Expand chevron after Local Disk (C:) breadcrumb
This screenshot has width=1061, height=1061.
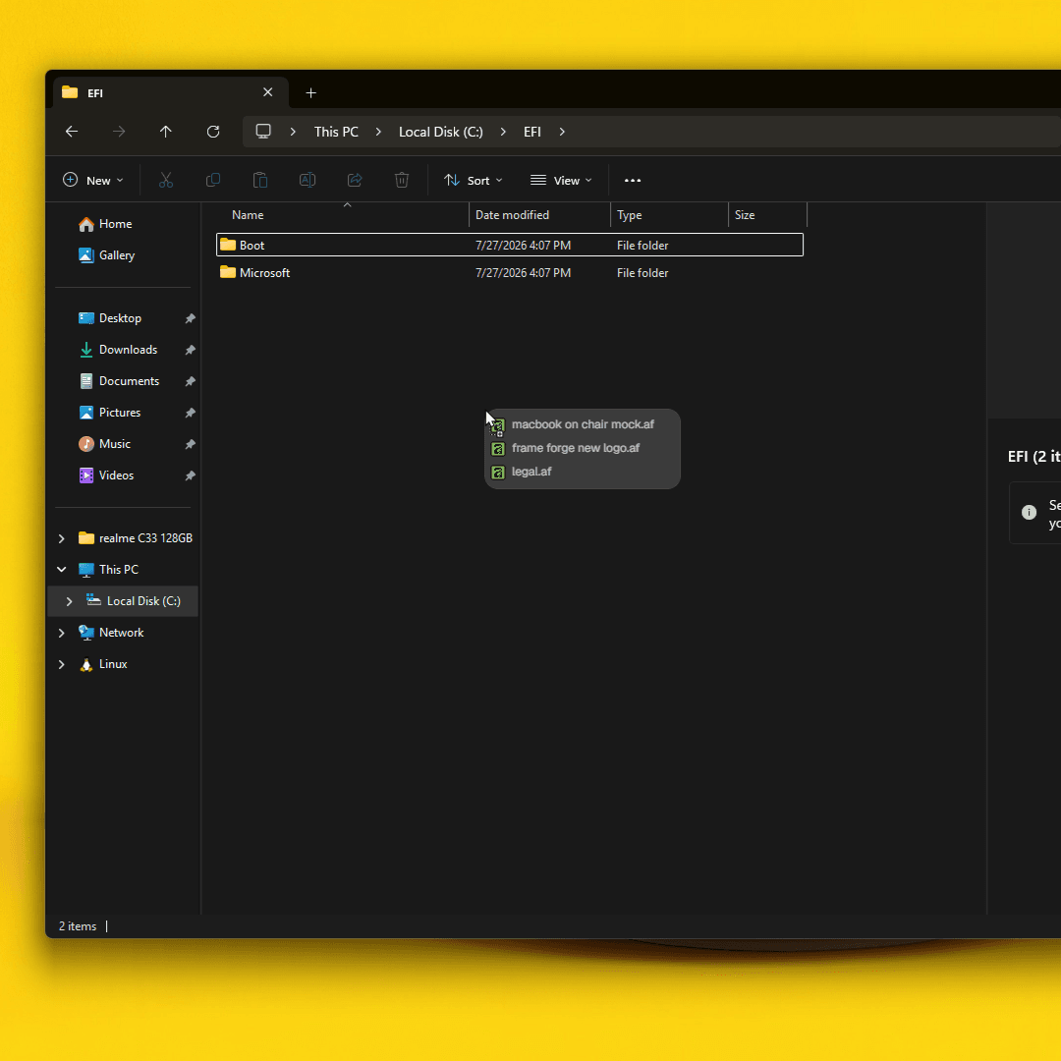click(503, 132)
